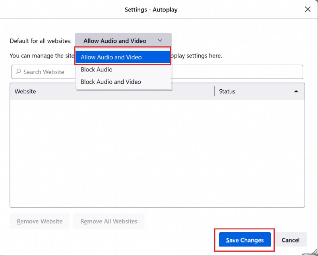Click the empty website list area
Viewport: 318px width, 256px height.
coord(157,153)
